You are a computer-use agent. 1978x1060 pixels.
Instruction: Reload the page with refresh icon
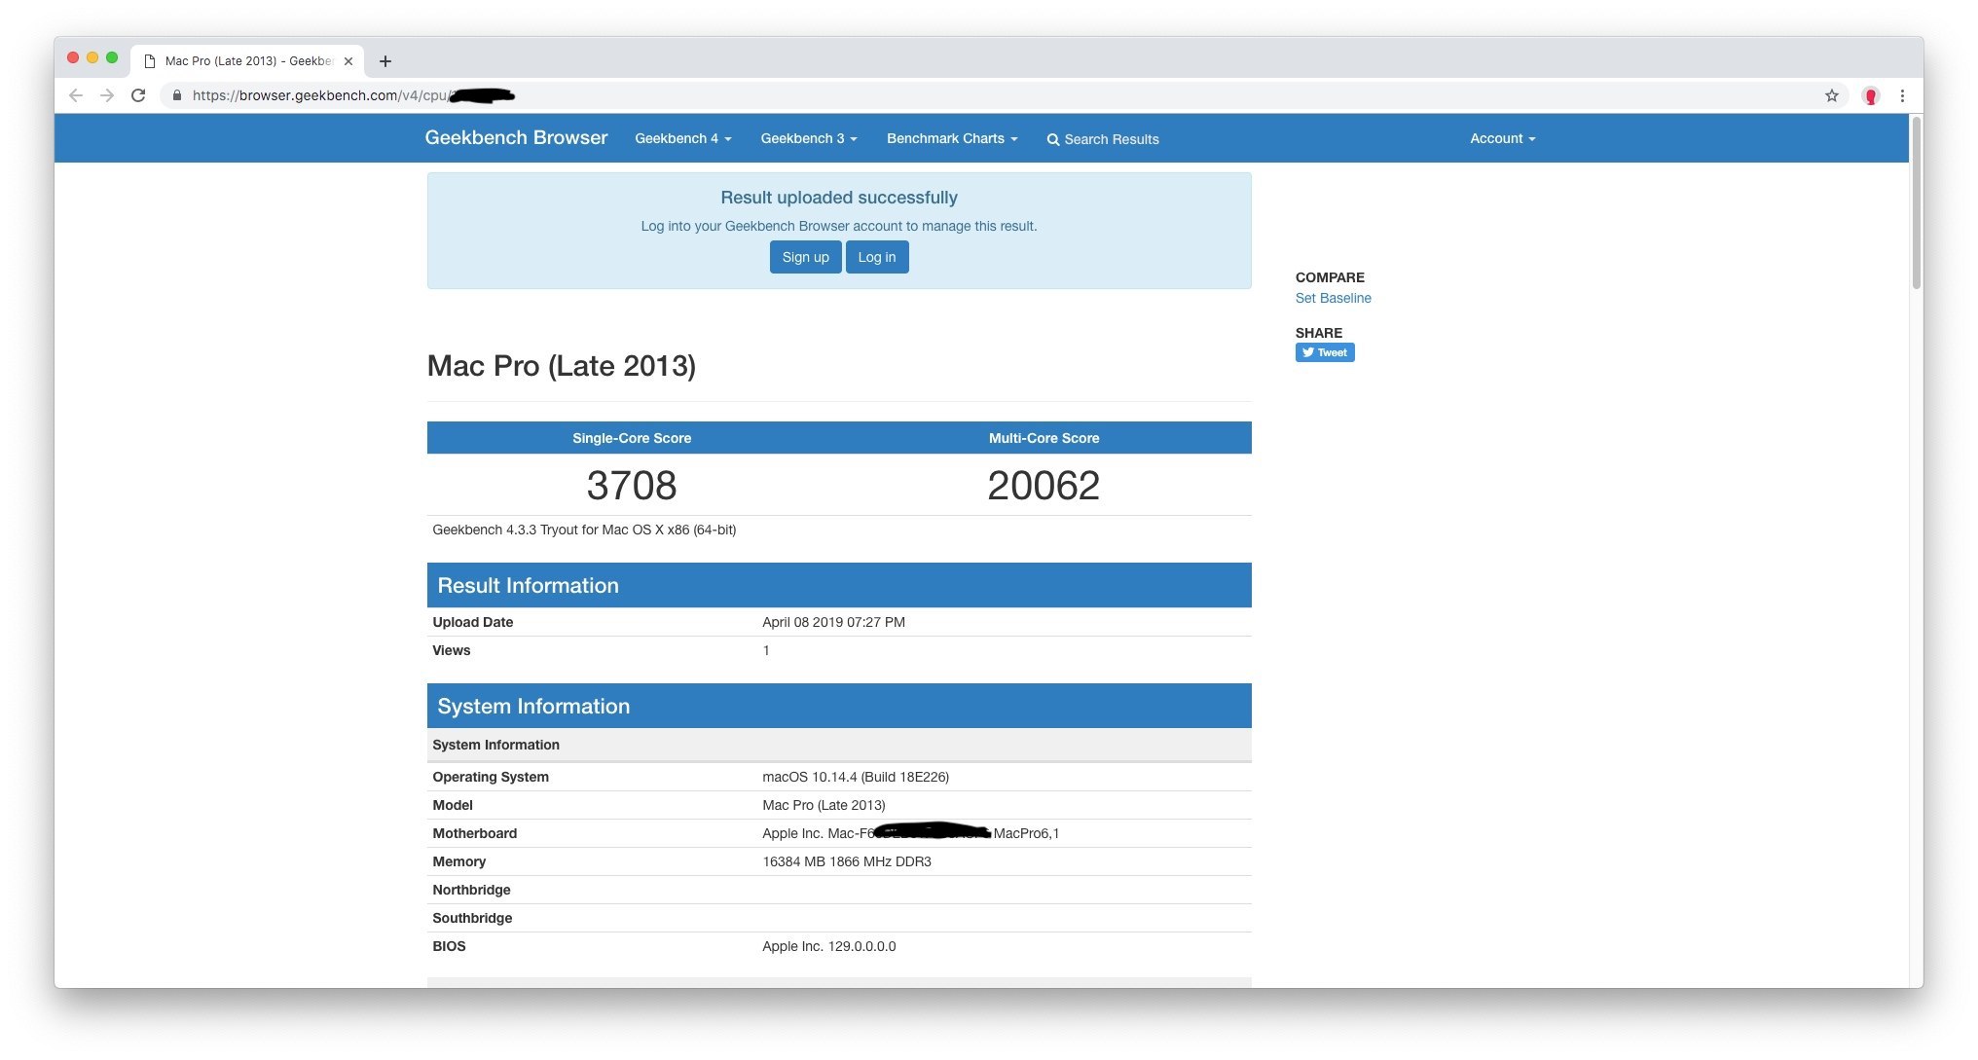pos(138,95)
